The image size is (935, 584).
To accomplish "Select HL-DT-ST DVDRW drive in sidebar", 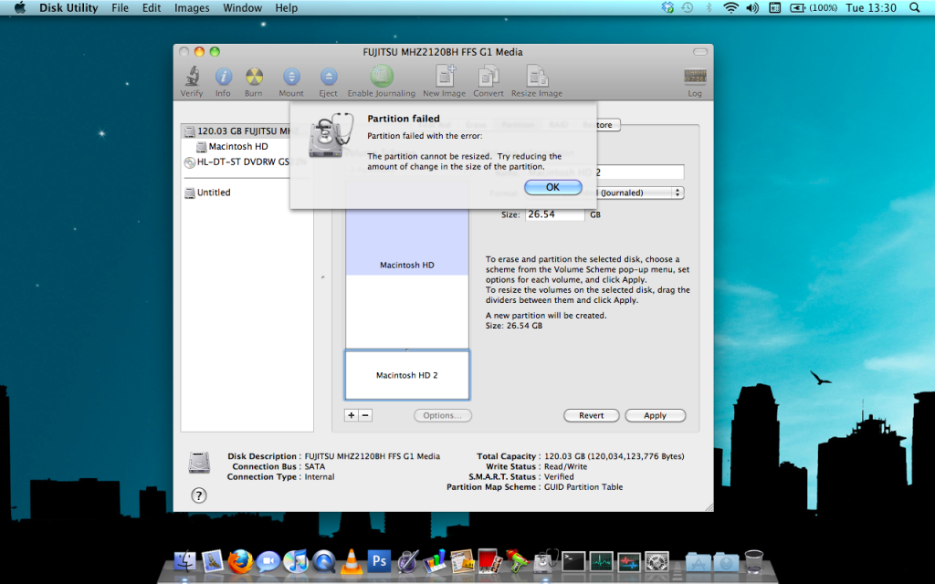I will [x=237, y=162].
